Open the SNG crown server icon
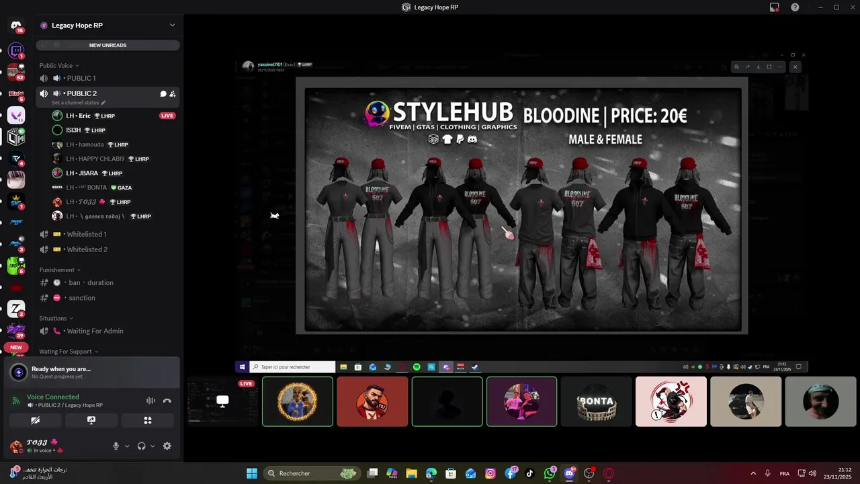Viewport: 860px width, 484px height. tap(16, 201)
